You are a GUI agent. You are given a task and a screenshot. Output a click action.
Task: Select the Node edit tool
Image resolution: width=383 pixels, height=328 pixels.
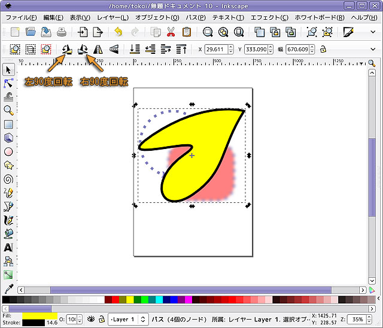(8, 84)
